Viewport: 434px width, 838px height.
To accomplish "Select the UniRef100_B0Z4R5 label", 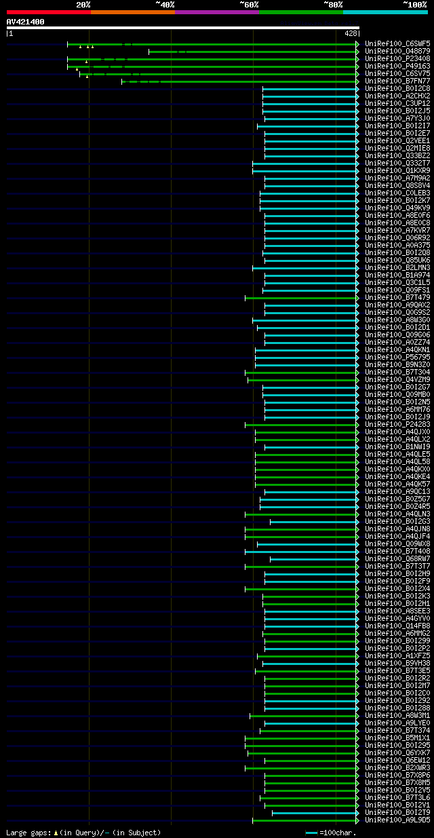I will click(397, 506).
